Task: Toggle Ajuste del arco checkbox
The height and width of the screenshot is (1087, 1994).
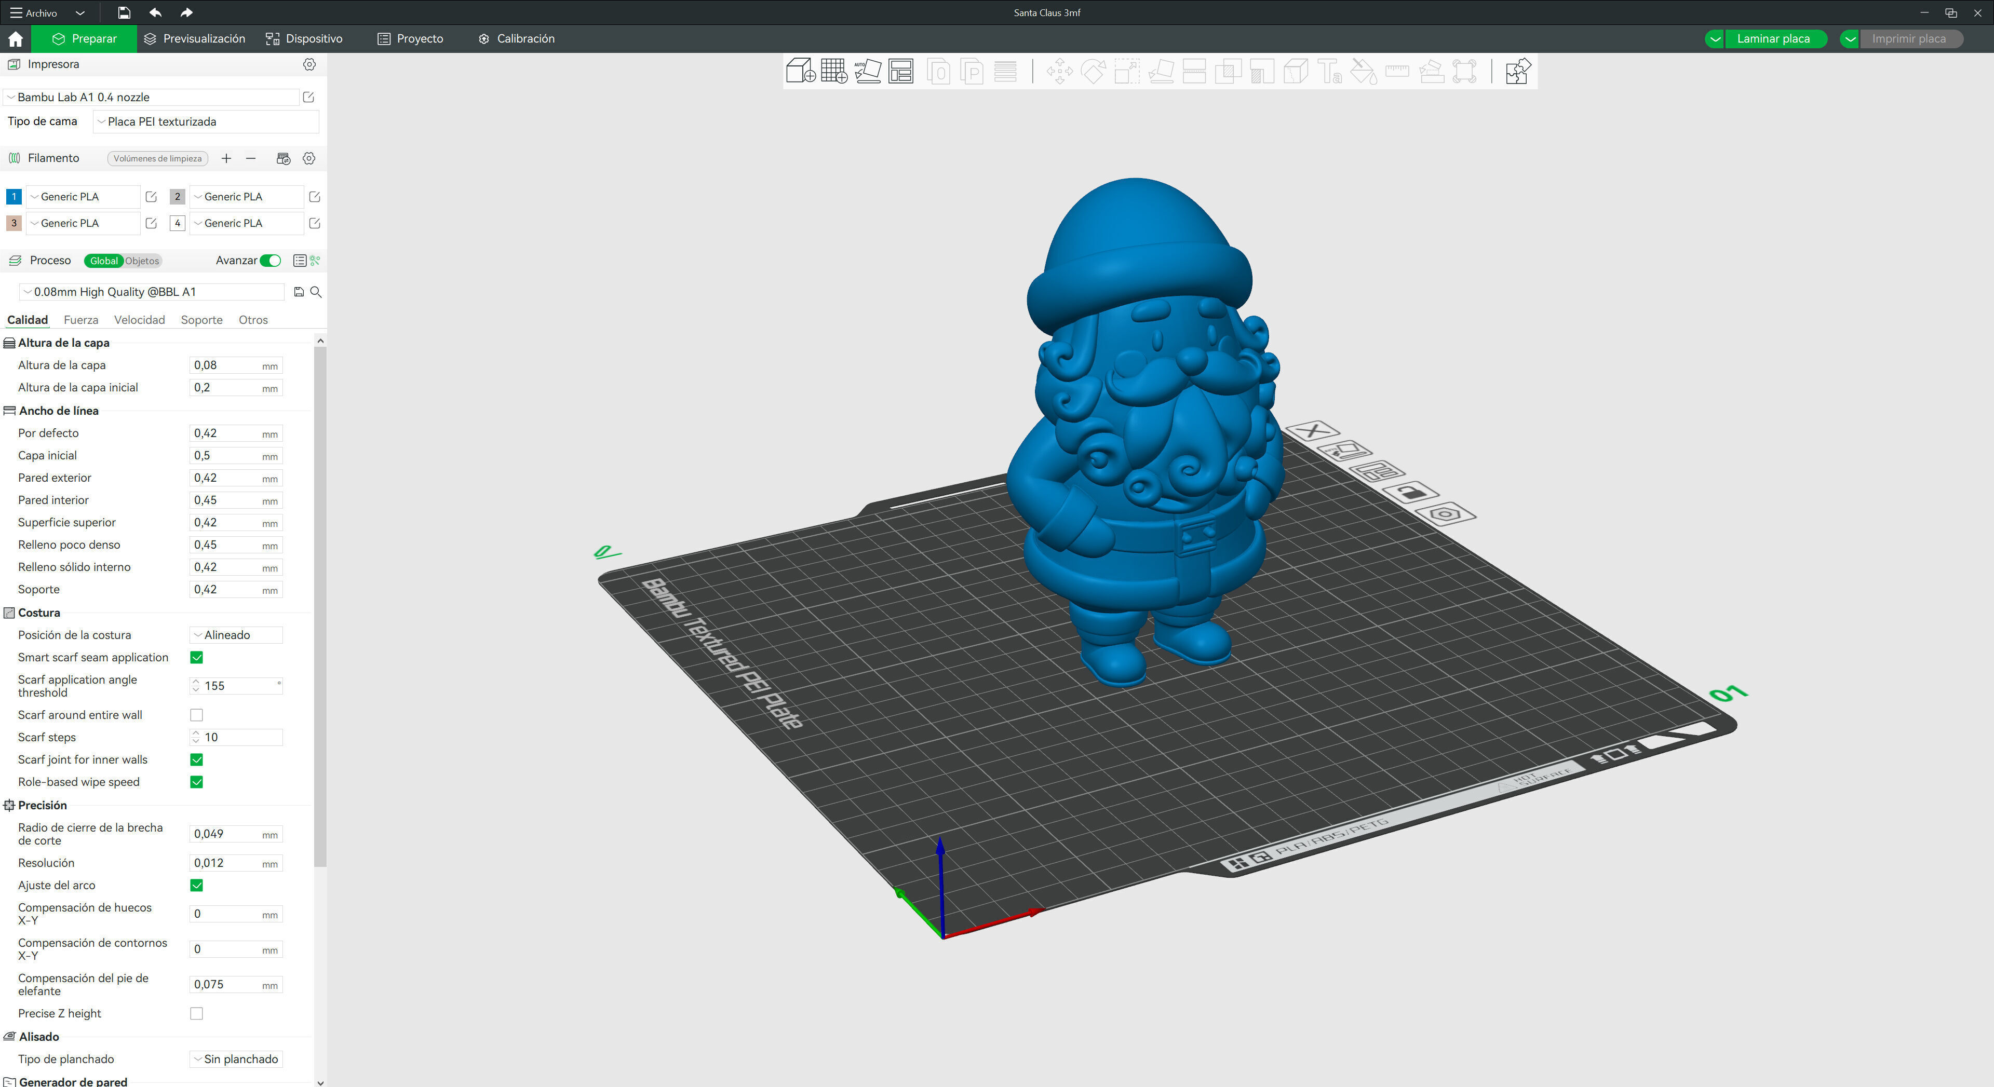Action: pos(197,885)
